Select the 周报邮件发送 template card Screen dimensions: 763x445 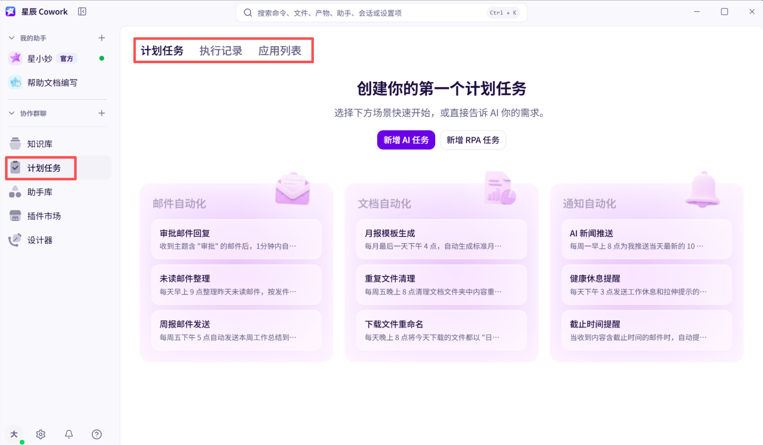click(236, 330)
